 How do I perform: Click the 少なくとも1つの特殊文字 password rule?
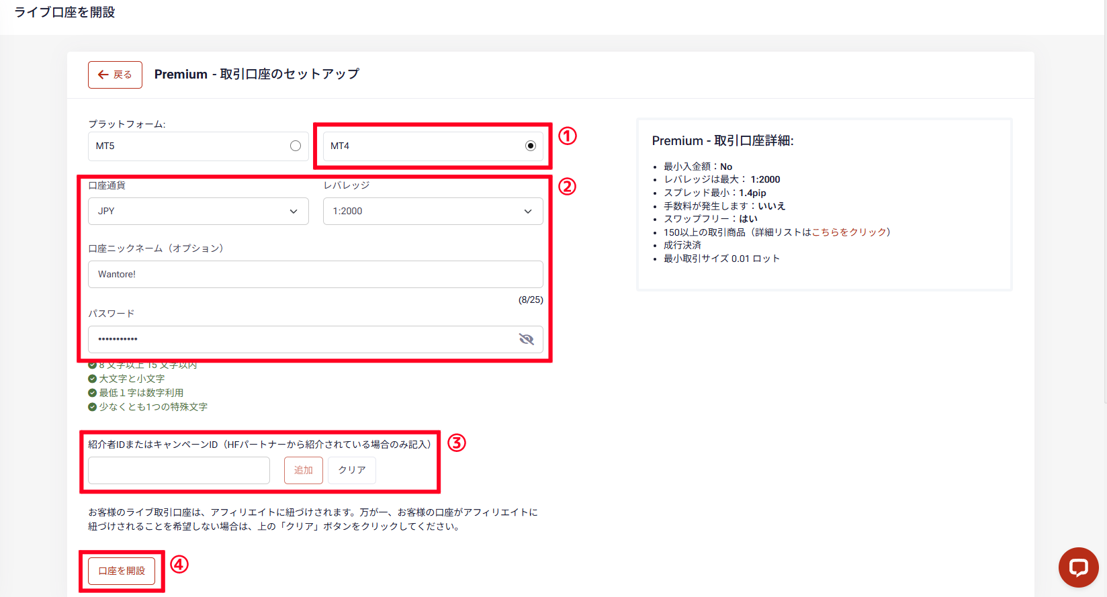click(x=153, y=407)
